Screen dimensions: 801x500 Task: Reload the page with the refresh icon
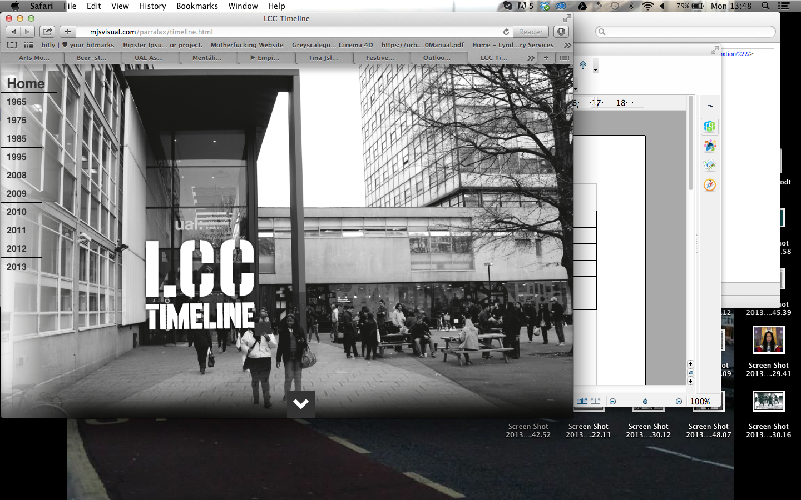coord(506,32)
